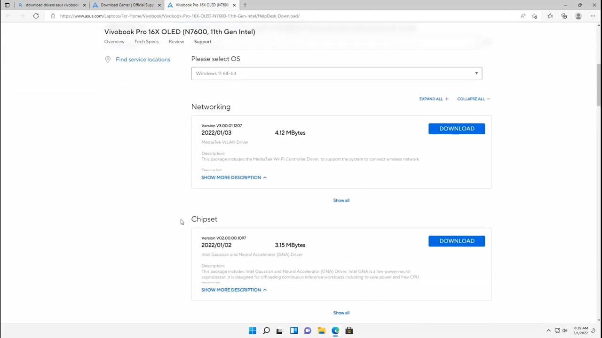This screenshot has height=338, width=602.
Task: Open the Windows Start menu
Action: (253, 331)
